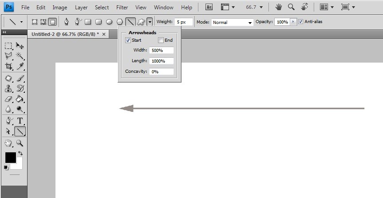383x198 pixels.
Task: Switch to Shape Layers mode
Action: 35,22
